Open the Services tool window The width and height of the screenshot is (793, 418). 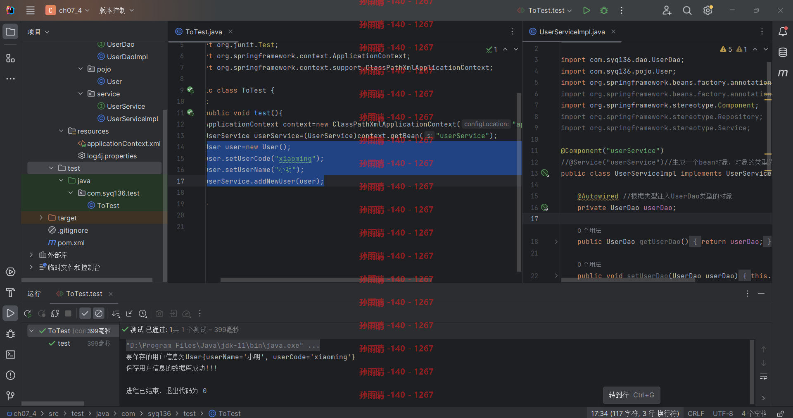point(10,272)
